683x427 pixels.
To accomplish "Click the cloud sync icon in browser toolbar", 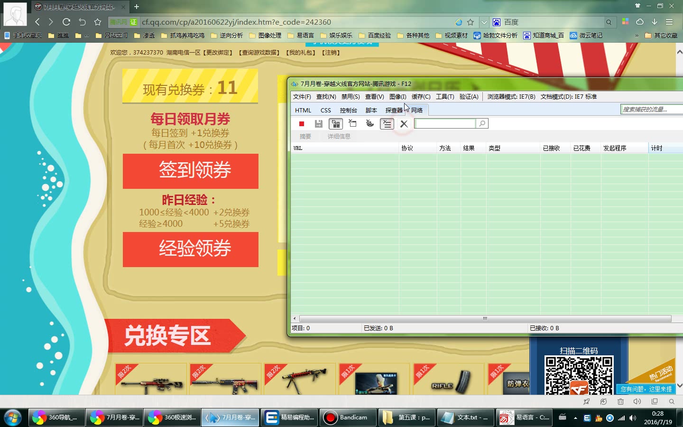I will [x=640, y=22].
